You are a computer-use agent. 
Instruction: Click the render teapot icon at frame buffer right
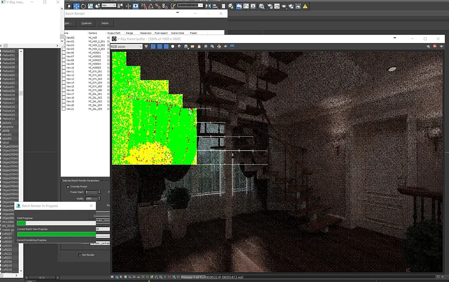pyautogui.click(x=441, y=46)
